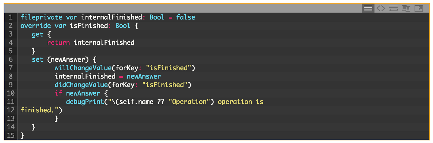Click line number 6 in gutter
This screenshot has height=143, width=433.
click(11, 60)
